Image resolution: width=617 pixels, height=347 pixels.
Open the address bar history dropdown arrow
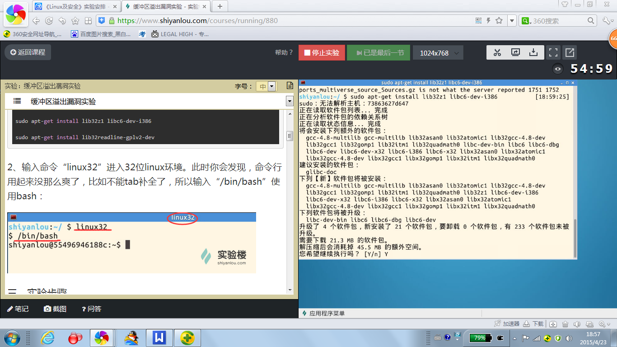click(x=512, y=21)
